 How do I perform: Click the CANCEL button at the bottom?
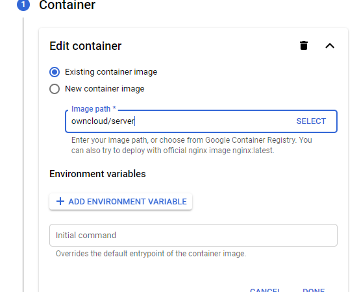pyautogui.click(x=265, y=289)
